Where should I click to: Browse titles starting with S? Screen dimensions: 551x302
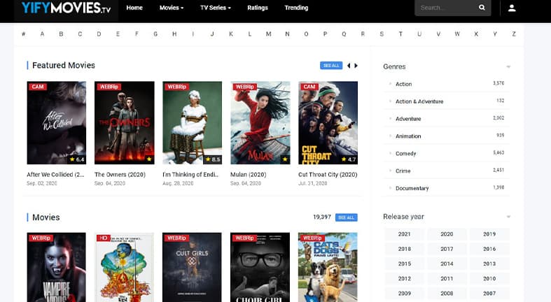382,34
